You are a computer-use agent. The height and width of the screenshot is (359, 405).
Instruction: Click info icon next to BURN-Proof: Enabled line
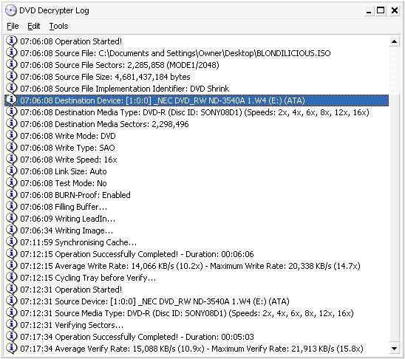coord(11,194)
